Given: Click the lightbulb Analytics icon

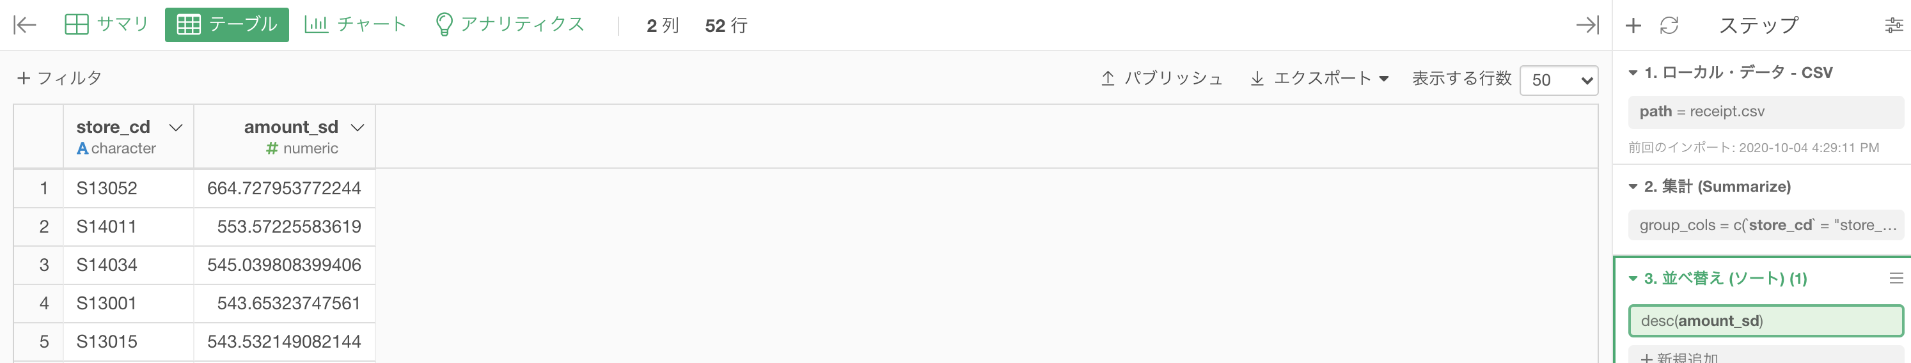Looking at the screenshot, I should click(x=444, y=24).
